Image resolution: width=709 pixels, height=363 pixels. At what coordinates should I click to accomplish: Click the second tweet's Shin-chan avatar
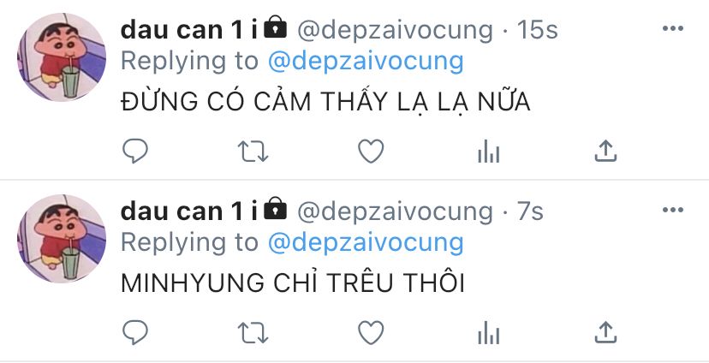click(x=62, y=239)
